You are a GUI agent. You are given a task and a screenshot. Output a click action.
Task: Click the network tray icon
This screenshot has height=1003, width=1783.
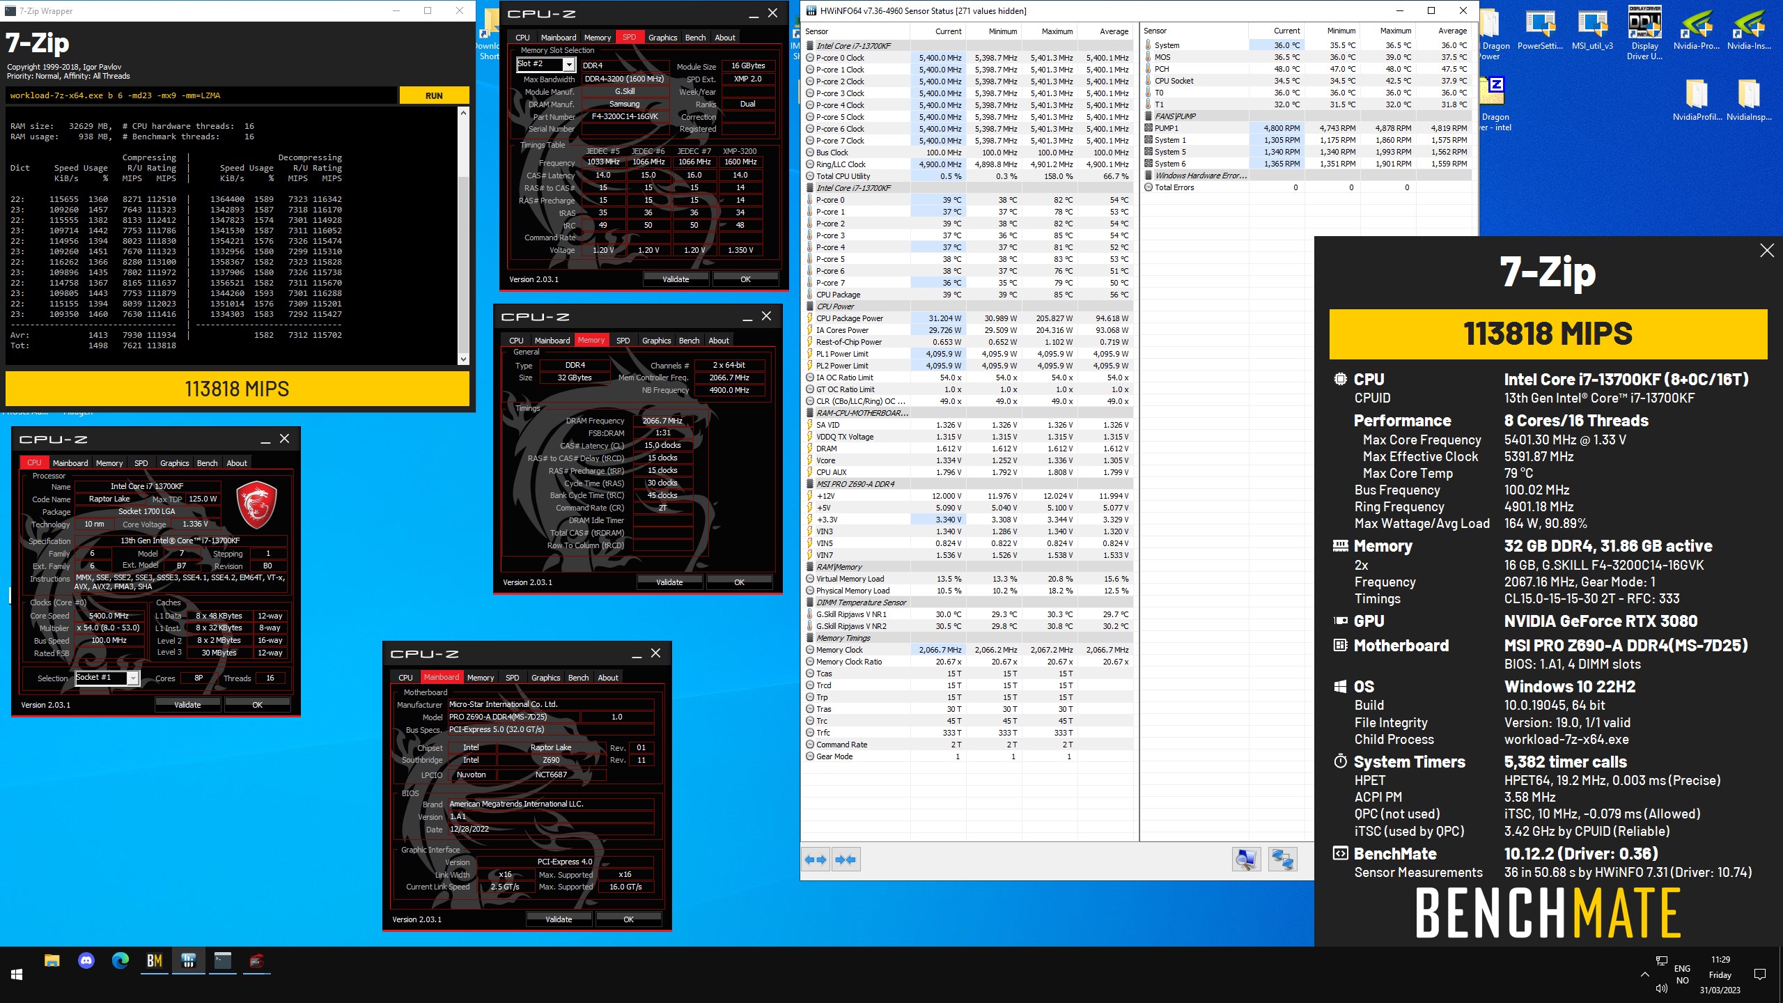click(x=1661, y=961)
